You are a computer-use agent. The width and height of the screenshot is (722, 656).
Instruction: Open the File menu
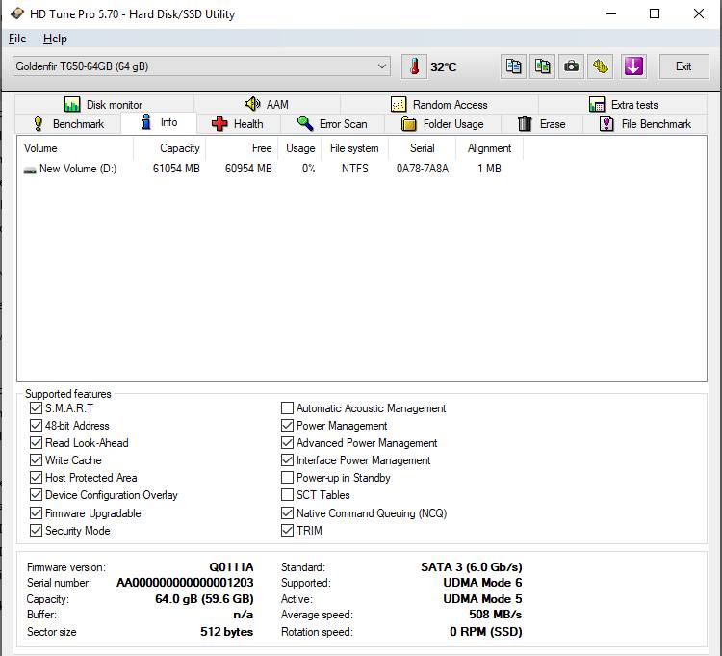tap(17, 39)
